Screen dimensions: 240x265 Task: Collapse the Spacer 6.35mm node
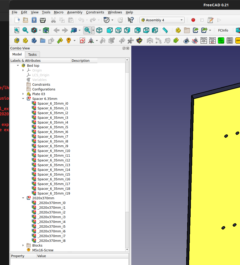click(x=23, y=99)
